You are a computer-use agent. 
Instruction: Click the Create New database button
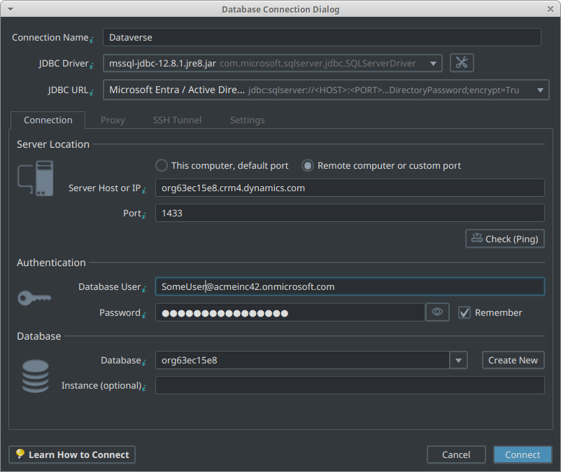(x=513, y=360)
